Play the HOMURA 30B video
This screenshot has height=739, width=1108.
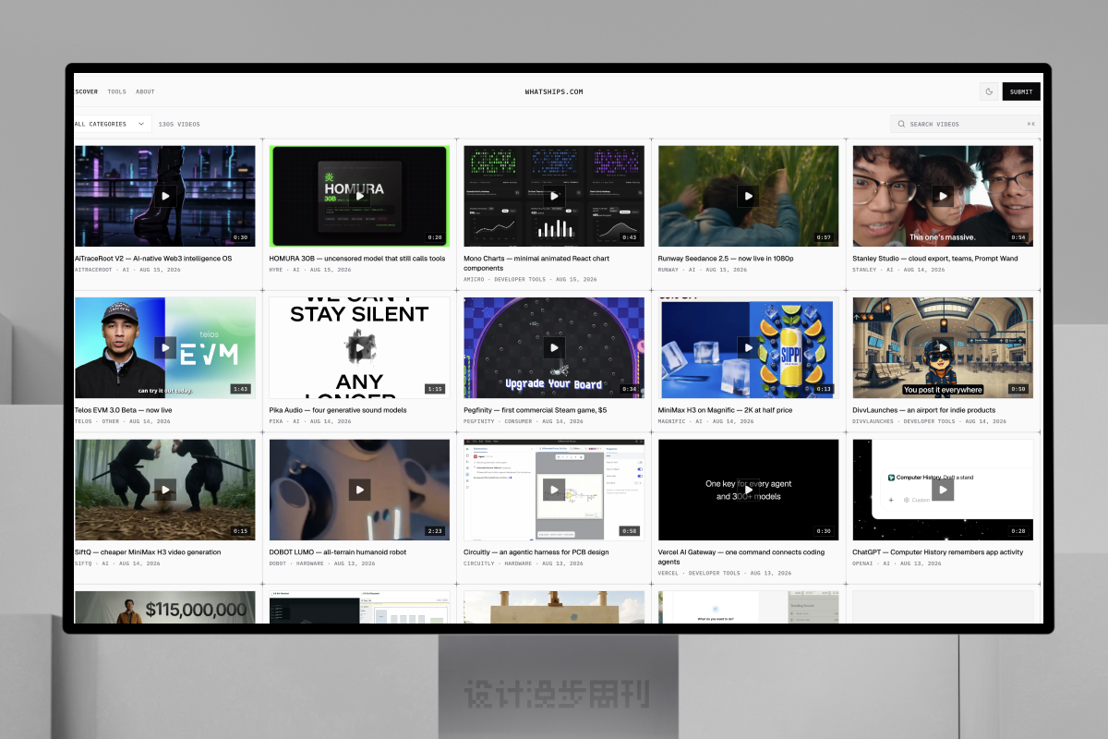359,196
